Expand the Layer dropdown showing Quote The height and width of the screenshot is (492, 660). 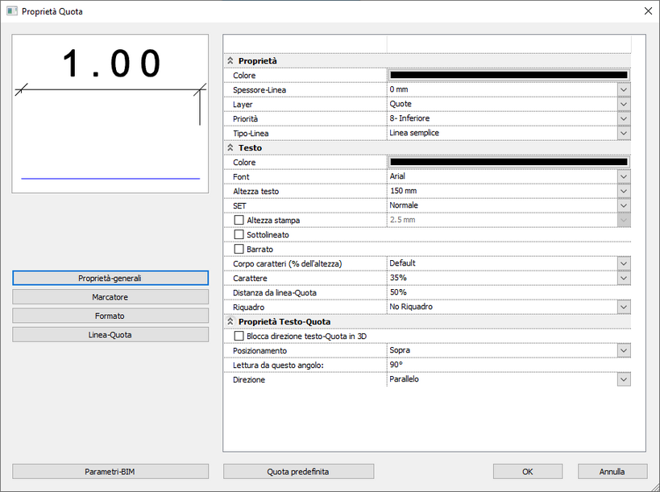coord(624,104)
